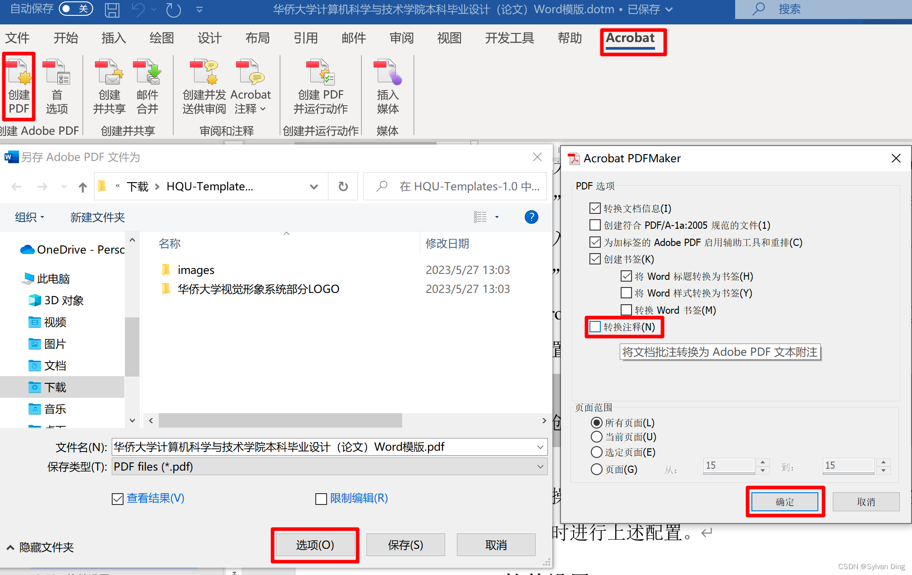The height and width of the screenshot is (575, 912).
Task: Sort by 修改日期 column header
Action: pos(447,243)
